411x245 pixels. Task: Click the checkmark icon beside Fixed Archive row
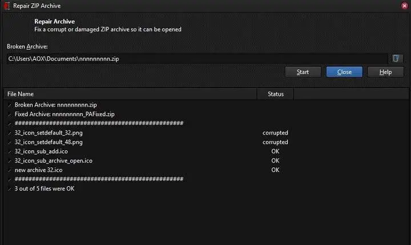pos(10,115)
